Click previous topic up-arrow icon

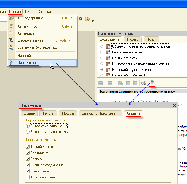pyautogui.click(x=128, y=83)
